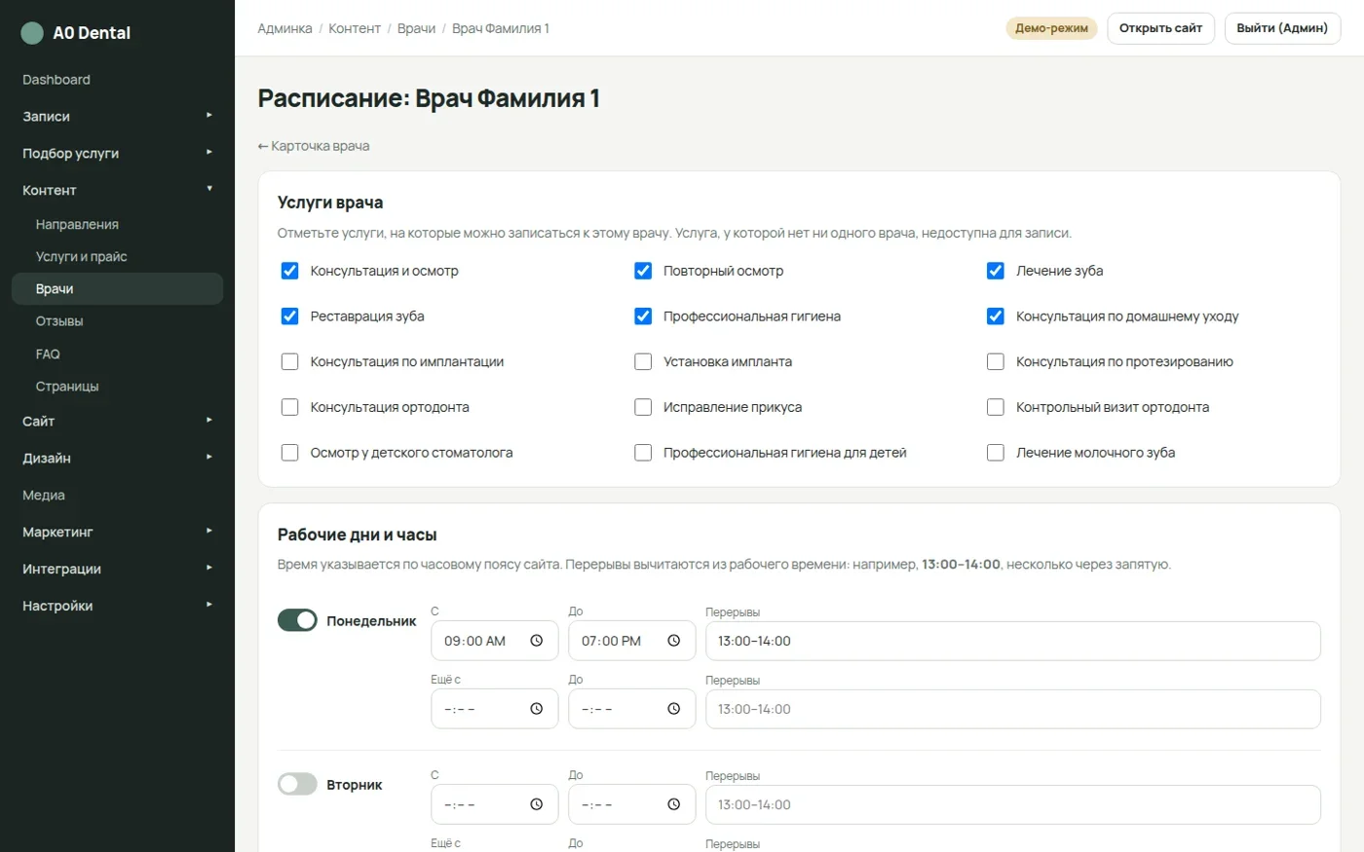Uncheck 'Консультация и осмотр' service

289,271
